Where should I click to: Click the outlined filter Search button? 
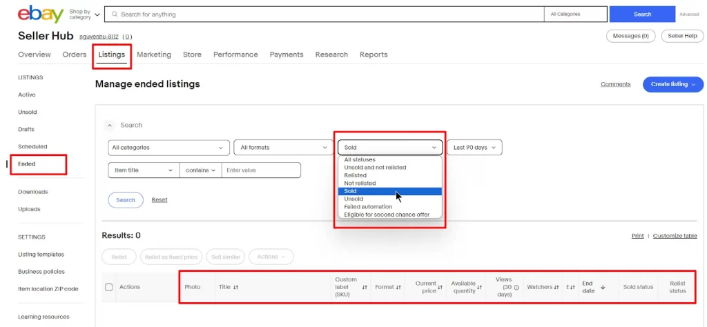pyautogui.click(x=126, y=200)
